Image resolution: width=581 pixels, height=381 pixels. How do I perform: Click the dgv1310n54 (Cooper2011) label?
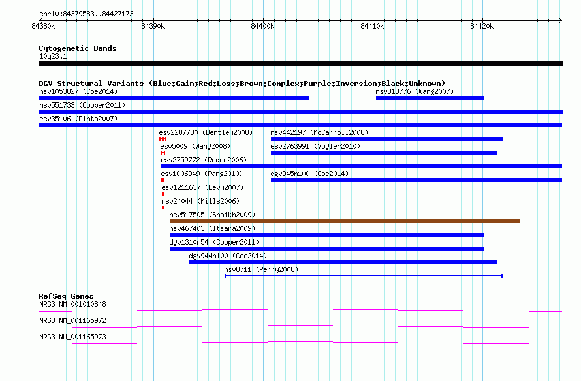(x=214, y=242)
